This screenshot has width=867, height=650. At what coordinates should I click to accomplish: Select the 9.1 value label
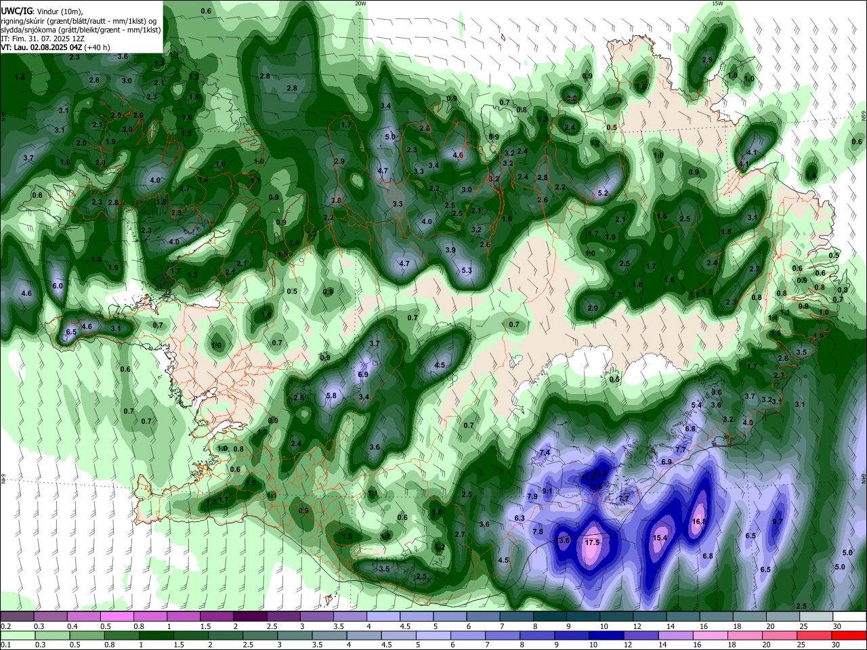click(547, 491)
